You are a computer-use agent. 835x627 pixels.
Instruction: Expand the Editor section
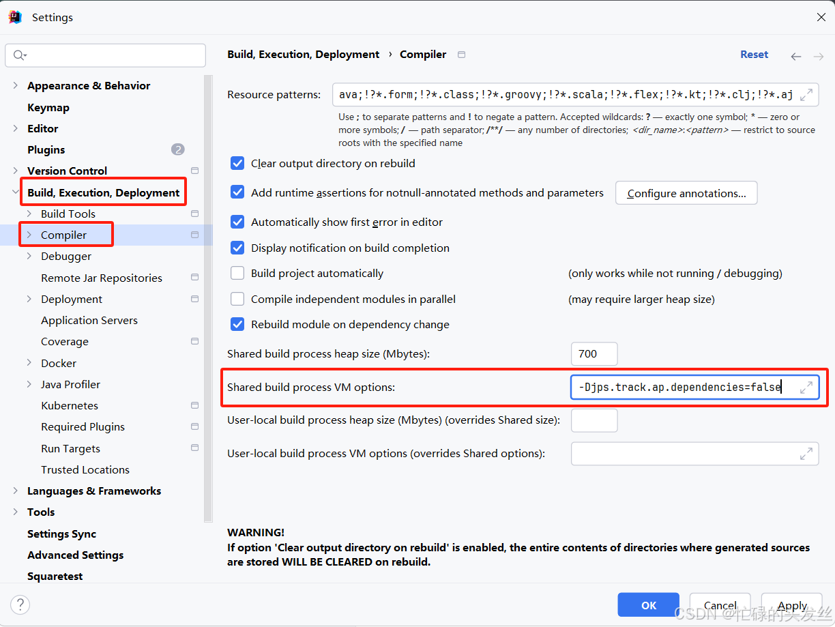(x=16, y=128)
